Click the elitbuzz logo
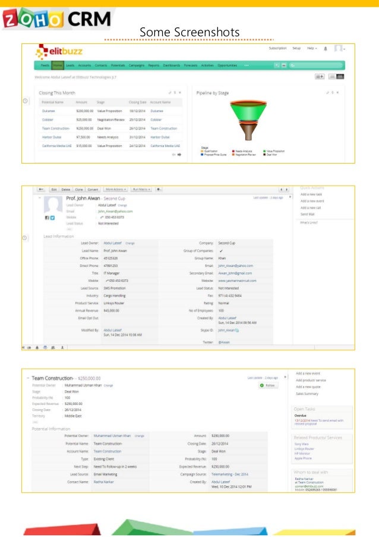The width and height of the screenshot is (379, 537). pyautogui.click(x=59, y=51)
